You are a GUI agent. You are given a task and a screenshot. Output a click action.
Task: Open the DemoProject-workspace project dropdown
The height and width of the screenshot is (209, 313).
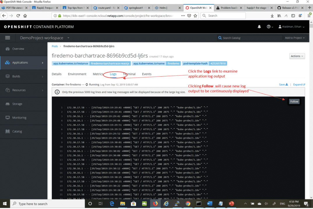[x=45, y=38]
